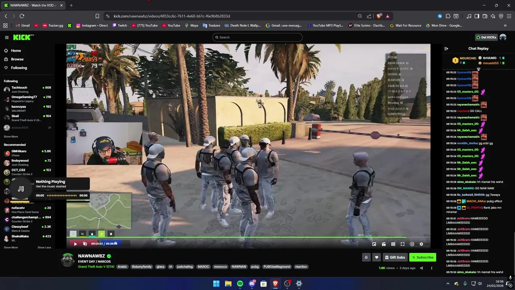Expand followed channels with Show More
The image size is (515, 290).
(11, 137)
